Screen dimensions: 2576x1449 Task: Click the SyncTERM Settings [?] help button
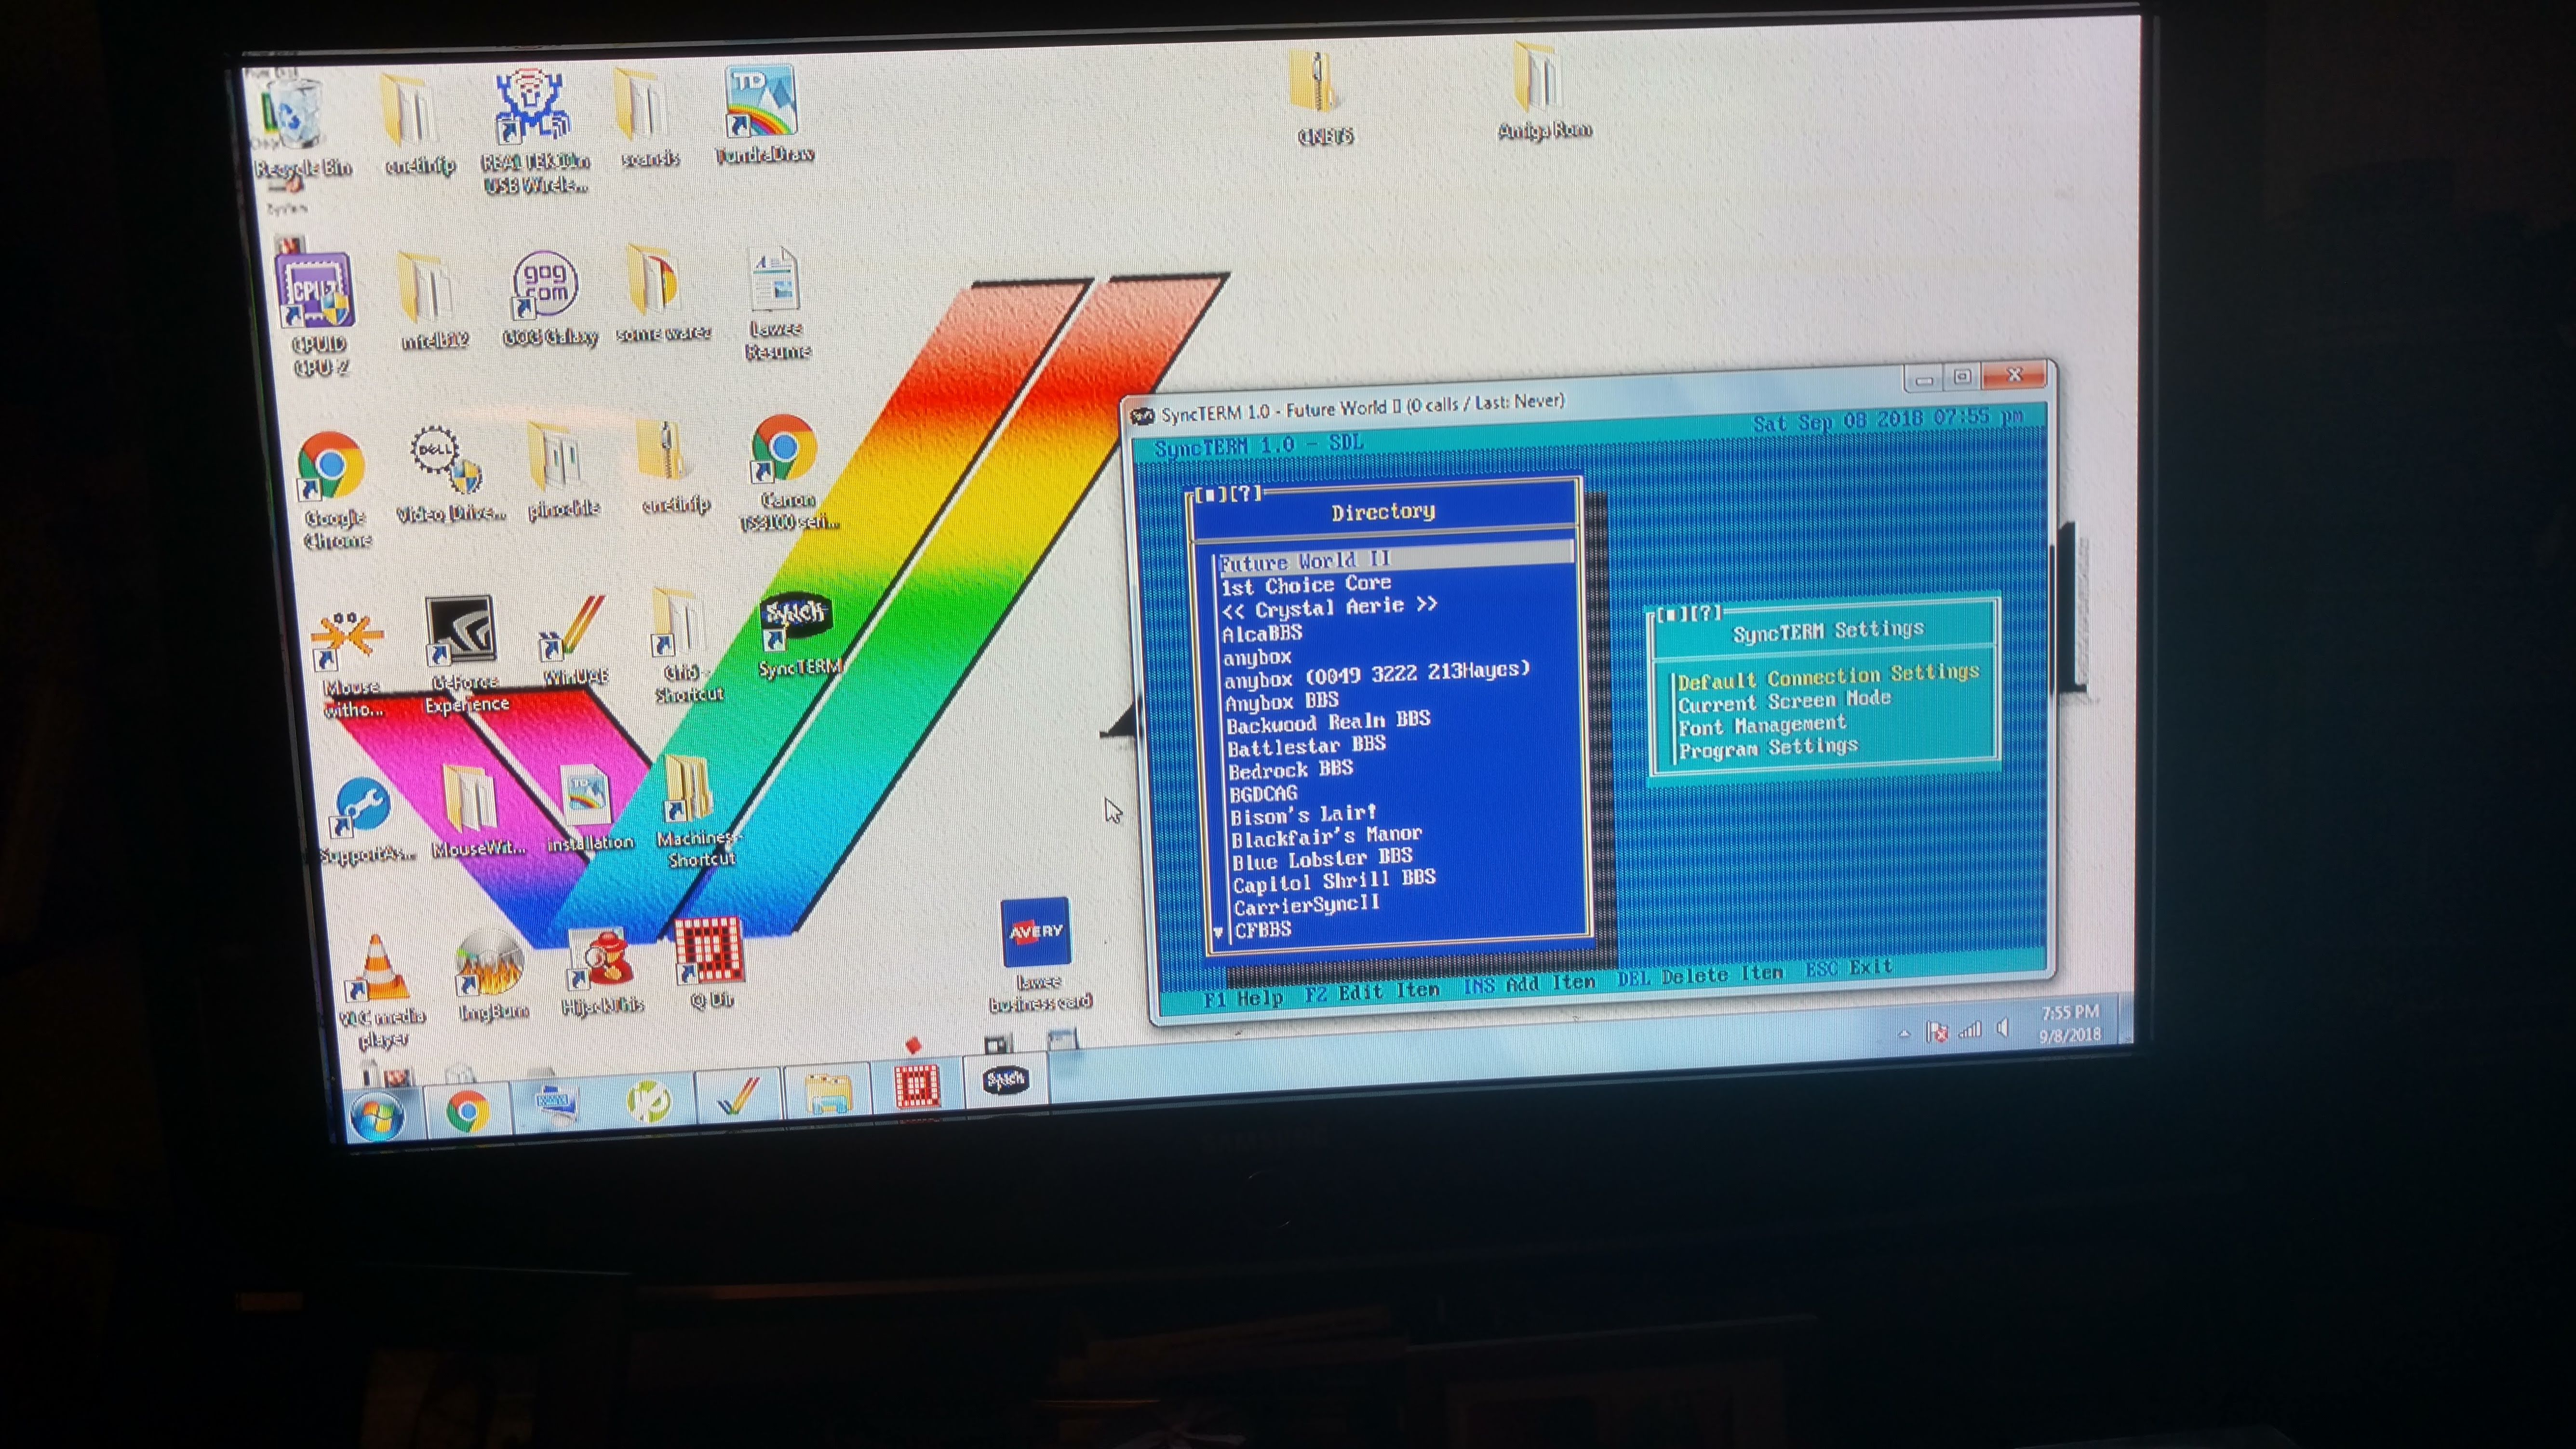coord(1706,613)
